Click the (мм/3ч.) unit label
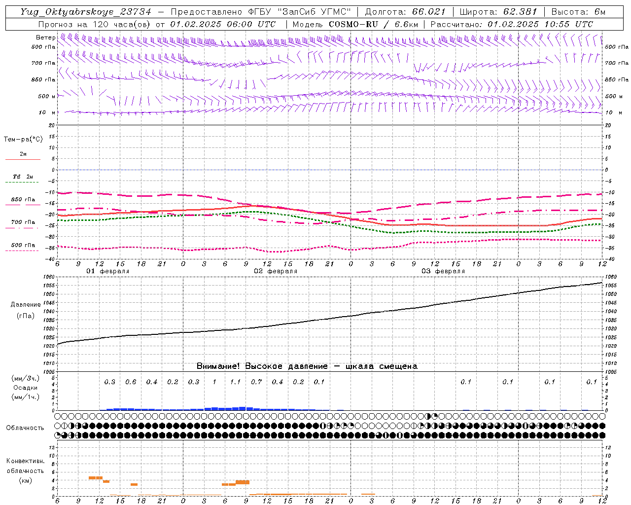This screenshot has width=631, height=505. click(x=26, y=378)
